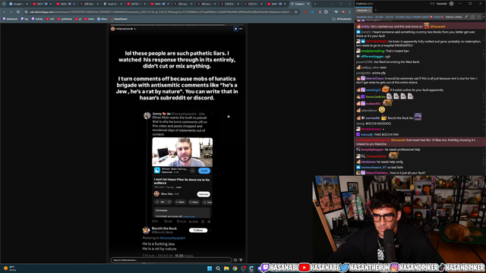Switch to the Israel tab
Image resolution: width=486 pixels, height=273 pixels.
[112, 4]
